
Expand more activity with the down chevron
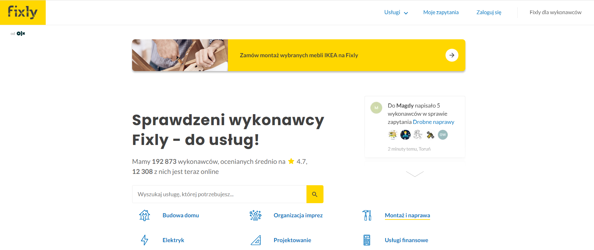click(x=415, y=174)
